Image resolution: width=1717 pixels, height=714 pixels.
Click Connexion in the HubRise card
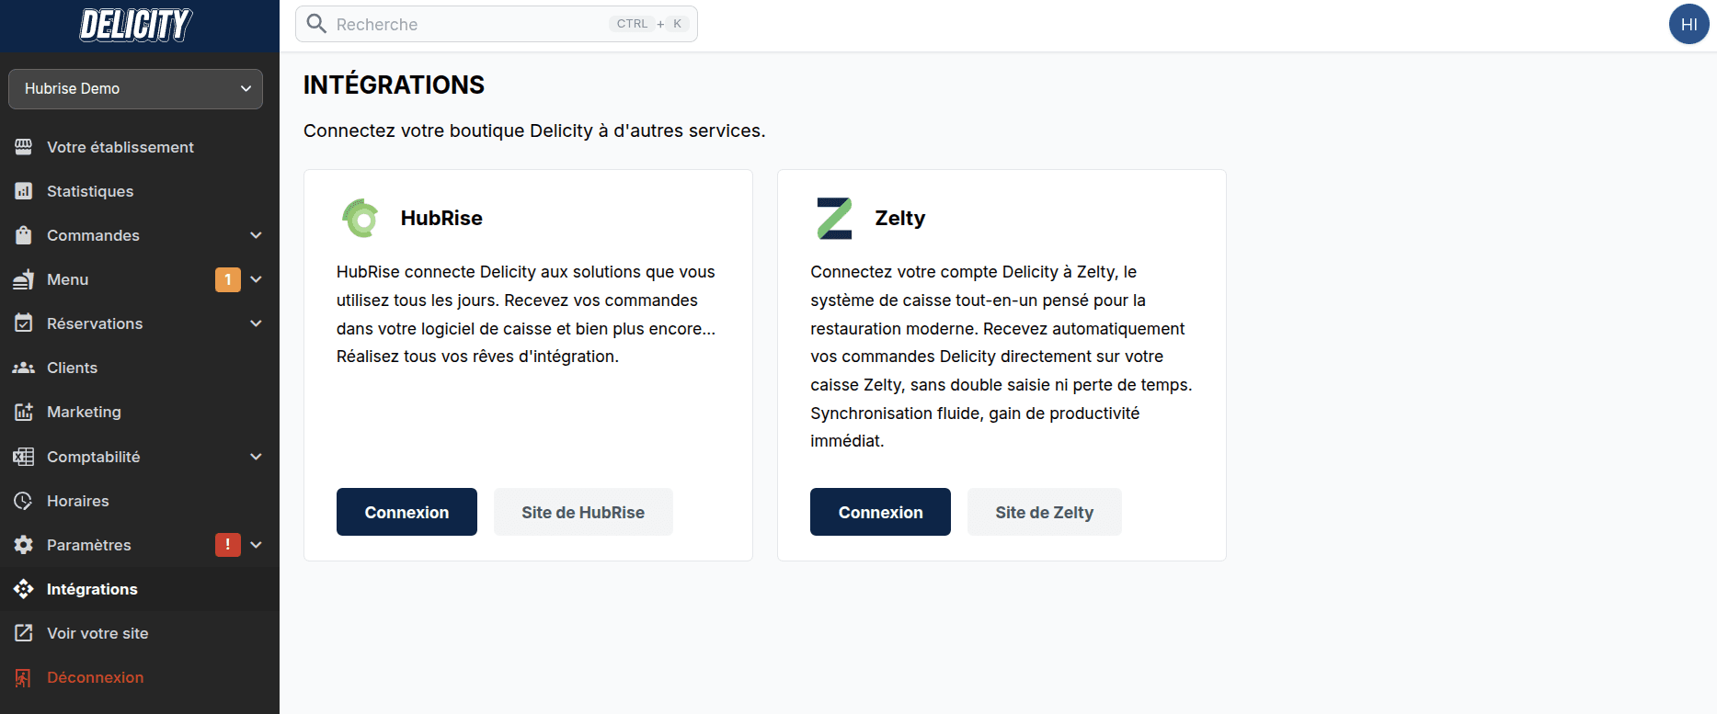tap(406, 512)
